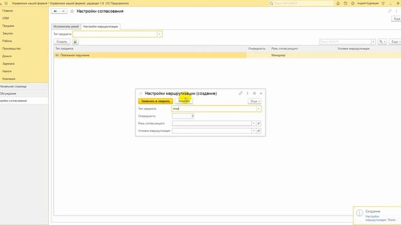
Task: Open Продажи section in sidebar
Action: (8, 26)
